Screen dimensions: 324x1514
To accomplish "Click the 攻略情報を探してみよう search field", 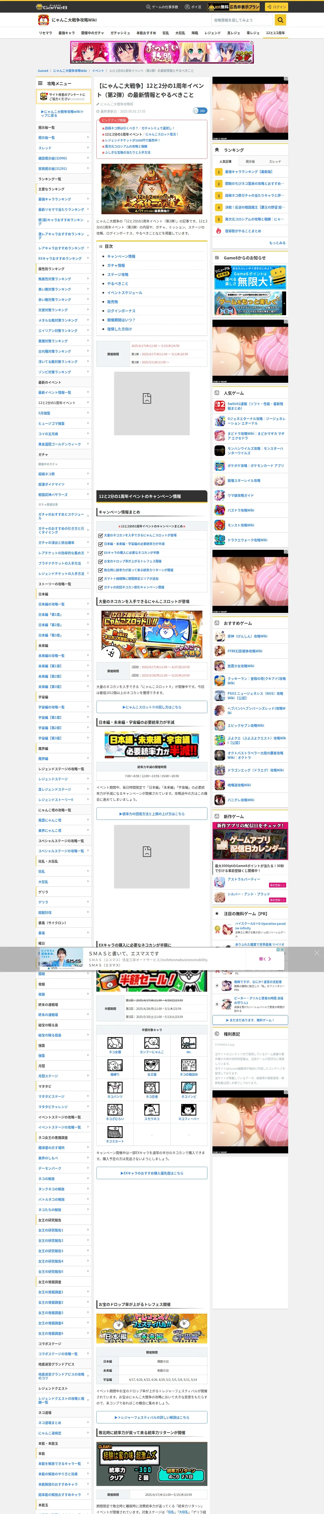I will [242, 20].
